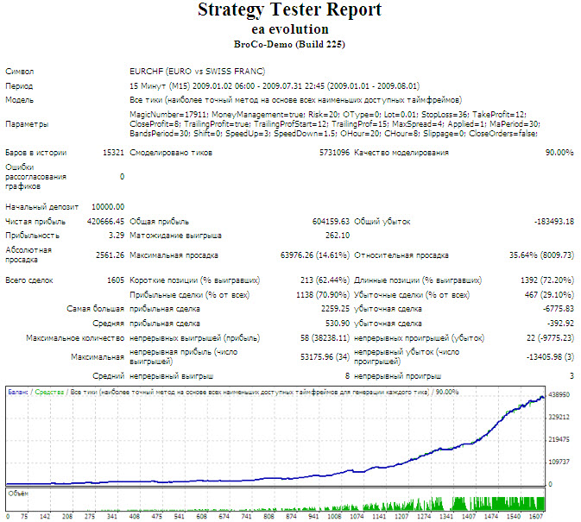The image size is (581, 522).
Task: Click the average profit trade value '530.90'
Action: click(338, 324)
